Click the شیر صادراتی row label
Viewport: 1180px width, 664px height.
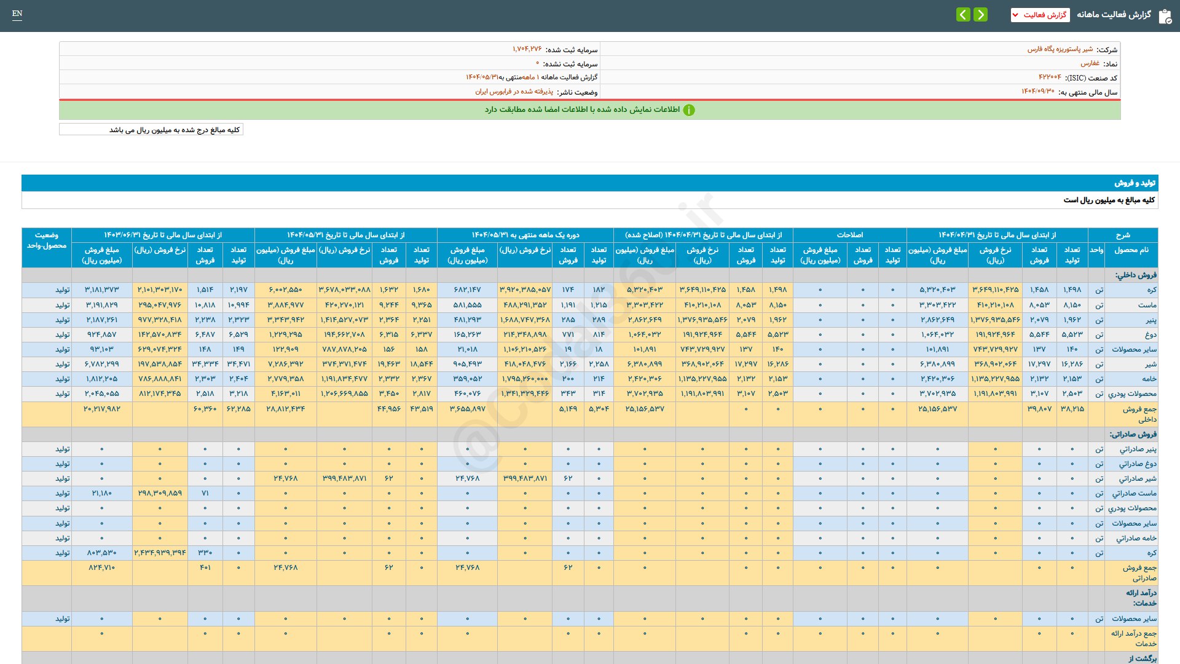[1138, 478]
